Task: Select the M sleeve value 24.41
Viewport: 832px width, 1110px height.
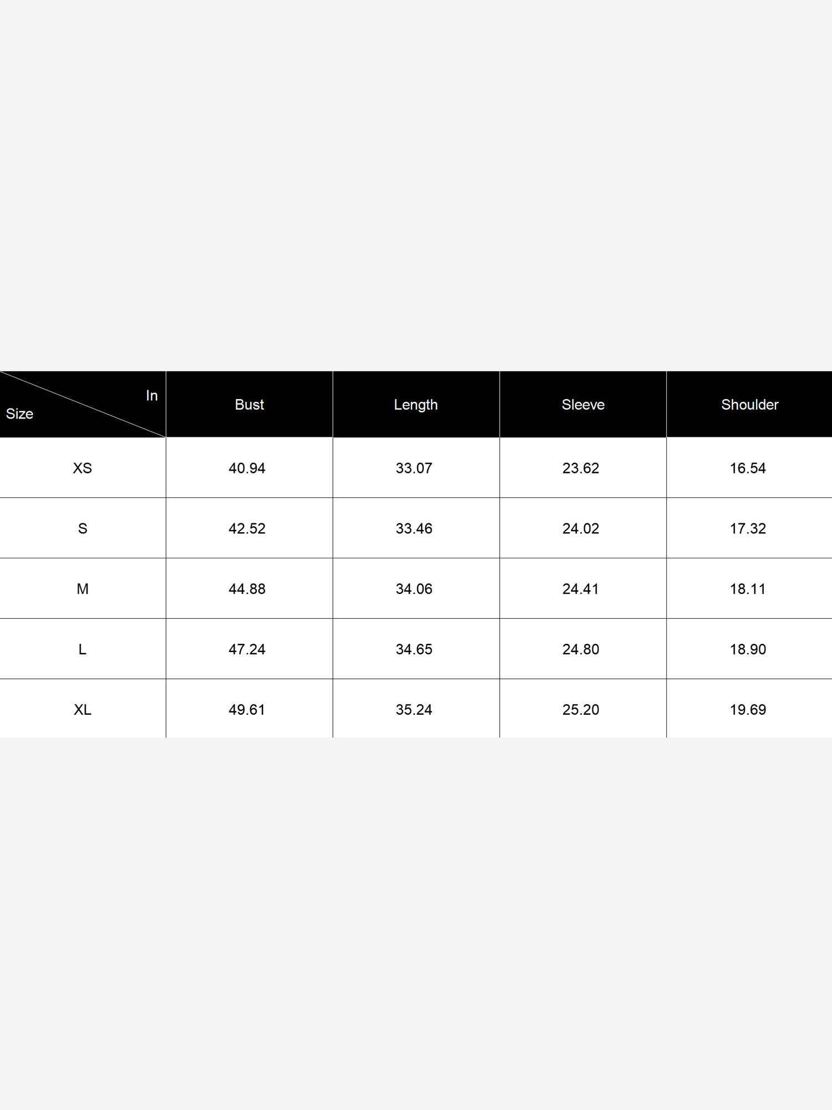Action: coord(581,589)
